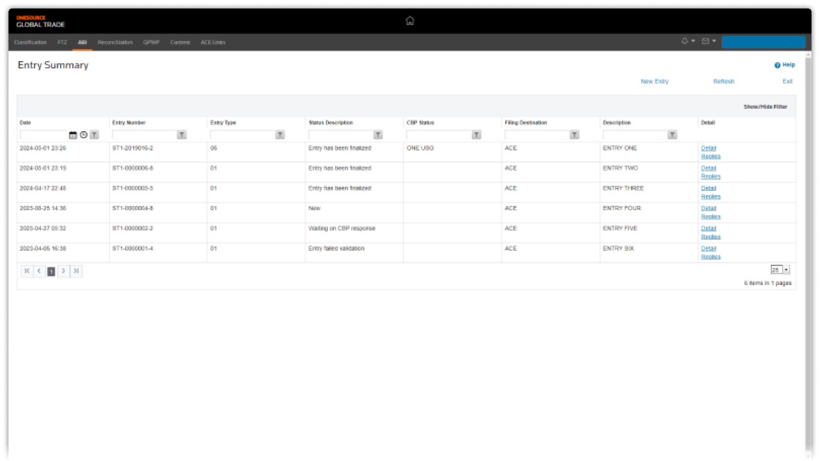
Task: Click the filter icon for Entry Number column
Action: click(181, 135)
